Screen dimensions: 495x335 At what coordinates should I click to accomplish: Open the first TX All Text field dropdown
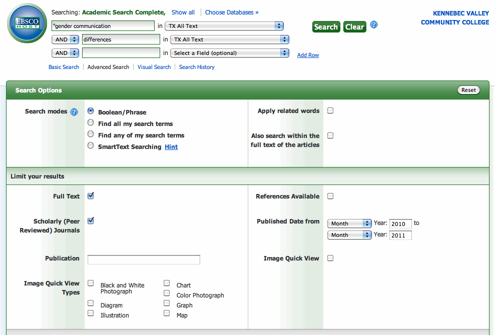224,26
